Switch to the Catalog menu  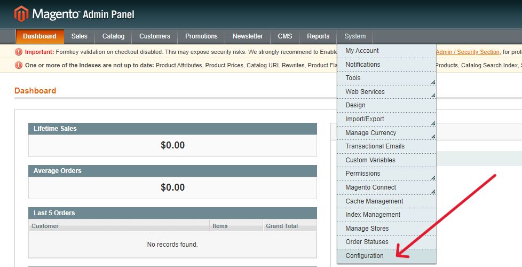tap(113, 36)
